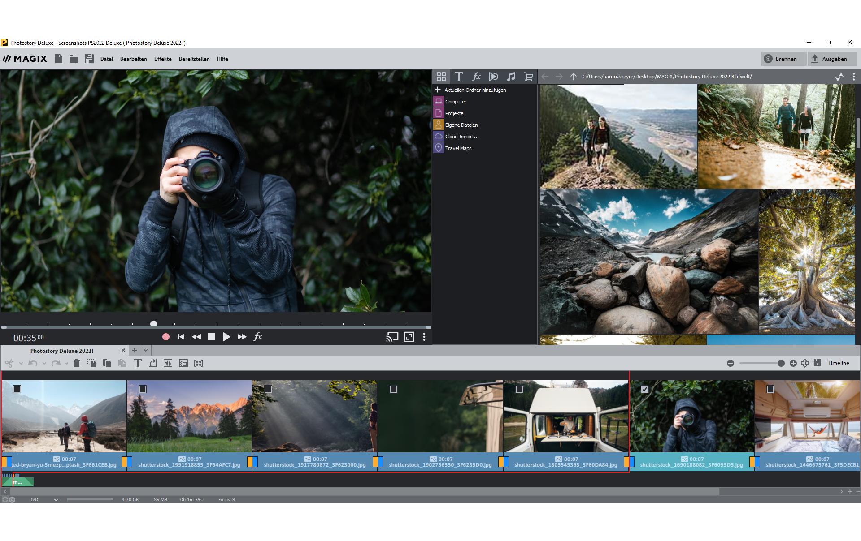The image size is (861, 541).
Task: Click the Brennen button
Action: tap(781, 59)
